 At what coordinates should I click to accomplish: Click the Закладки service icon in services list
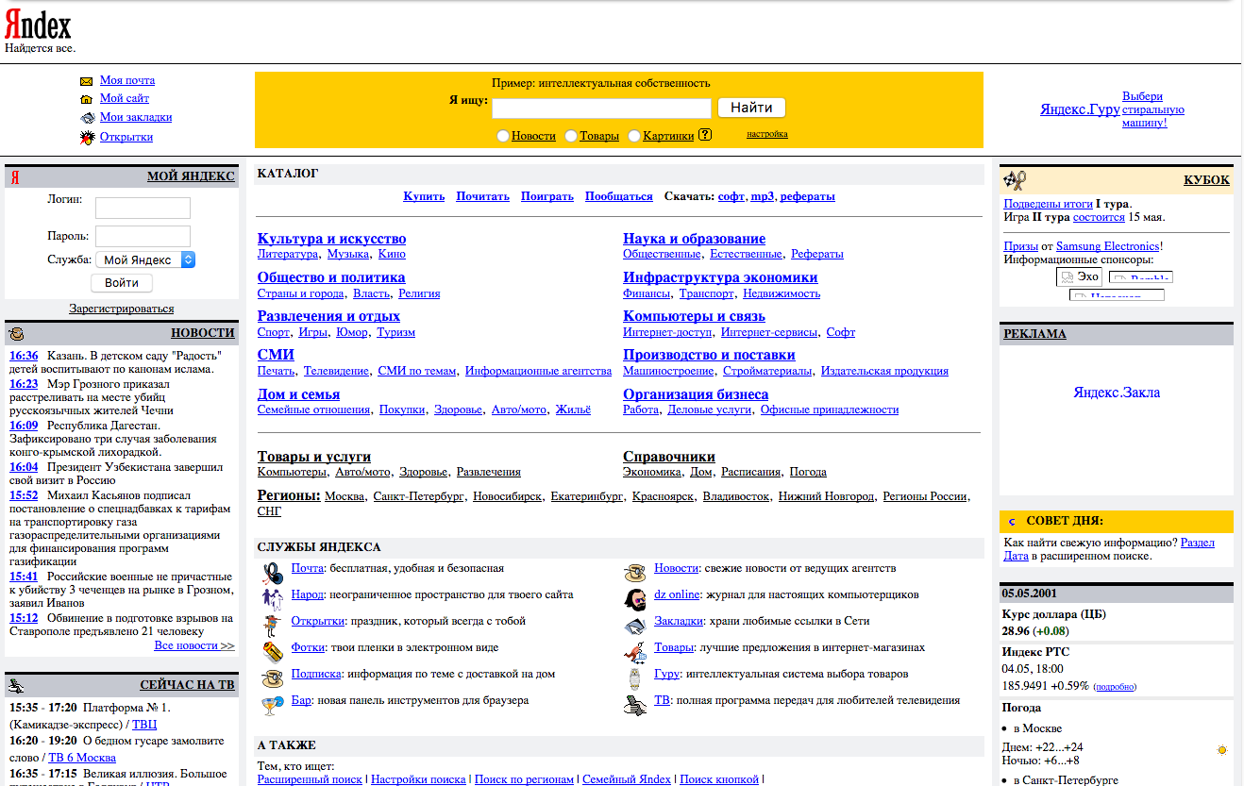tap(636, 626)
